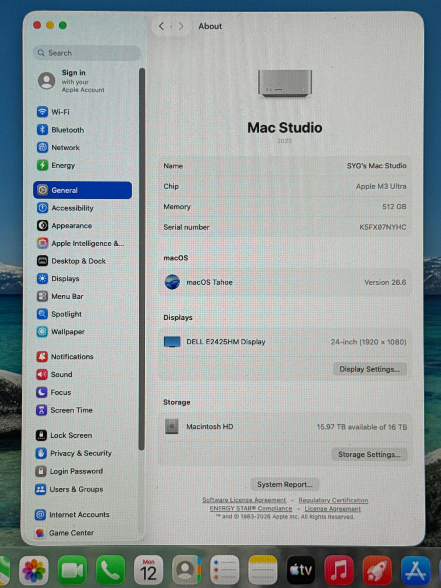Open Focus settings

54,392
